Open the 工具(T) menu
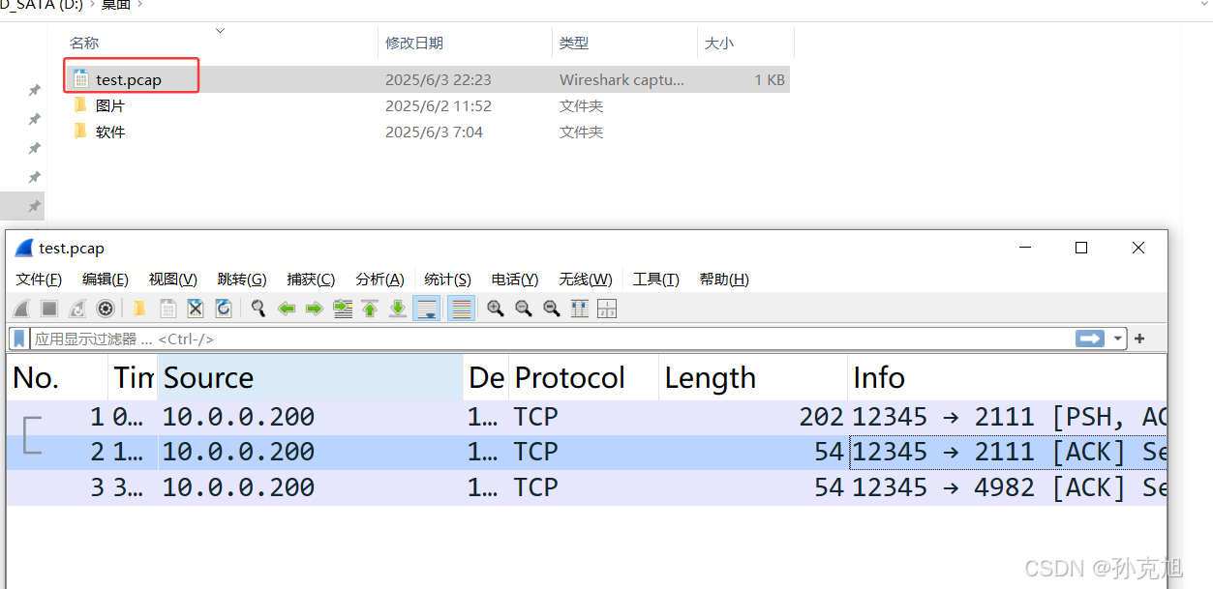Viewport: 1213px width, 589px height. click(x=656, y=280)
